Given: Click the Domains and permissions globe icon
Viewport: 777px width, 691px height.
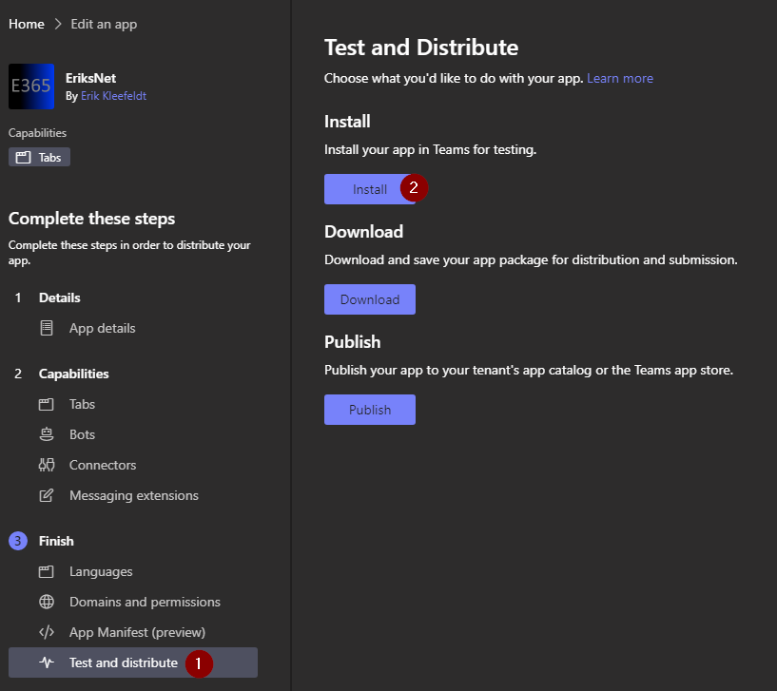Looking at the screenshot, I should [x=46, y=602].
